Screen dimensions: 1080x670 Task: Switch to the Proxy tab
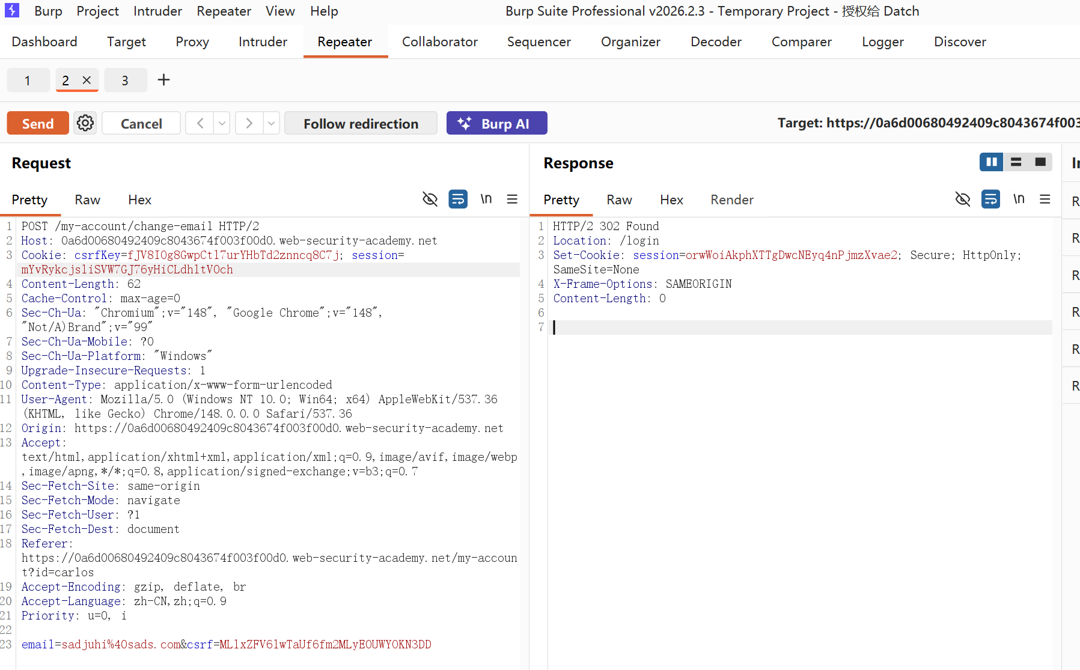tap(192, 41)
